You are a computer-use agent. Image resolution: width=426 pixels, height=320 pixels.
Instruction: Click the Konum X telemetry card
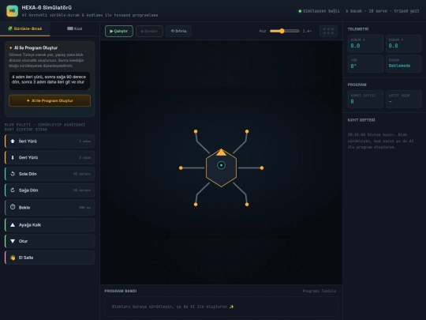pyautogui.click(x=365, y=43)
